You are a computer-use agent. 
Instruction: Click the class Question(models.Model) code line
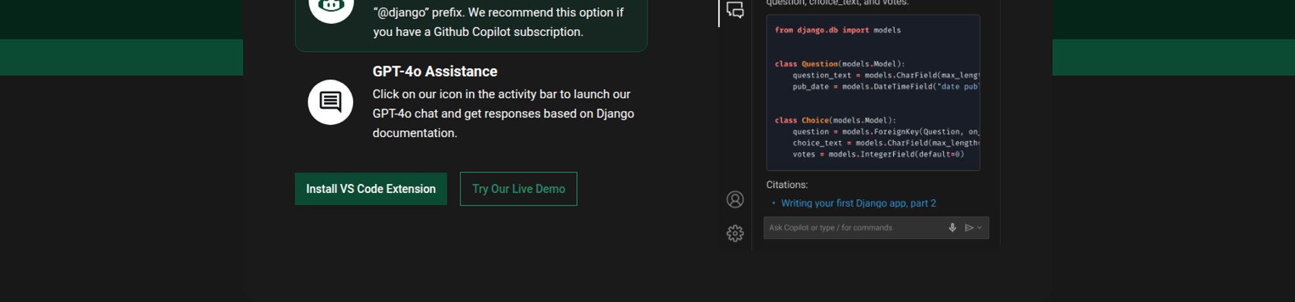click(x=840, y=64)
